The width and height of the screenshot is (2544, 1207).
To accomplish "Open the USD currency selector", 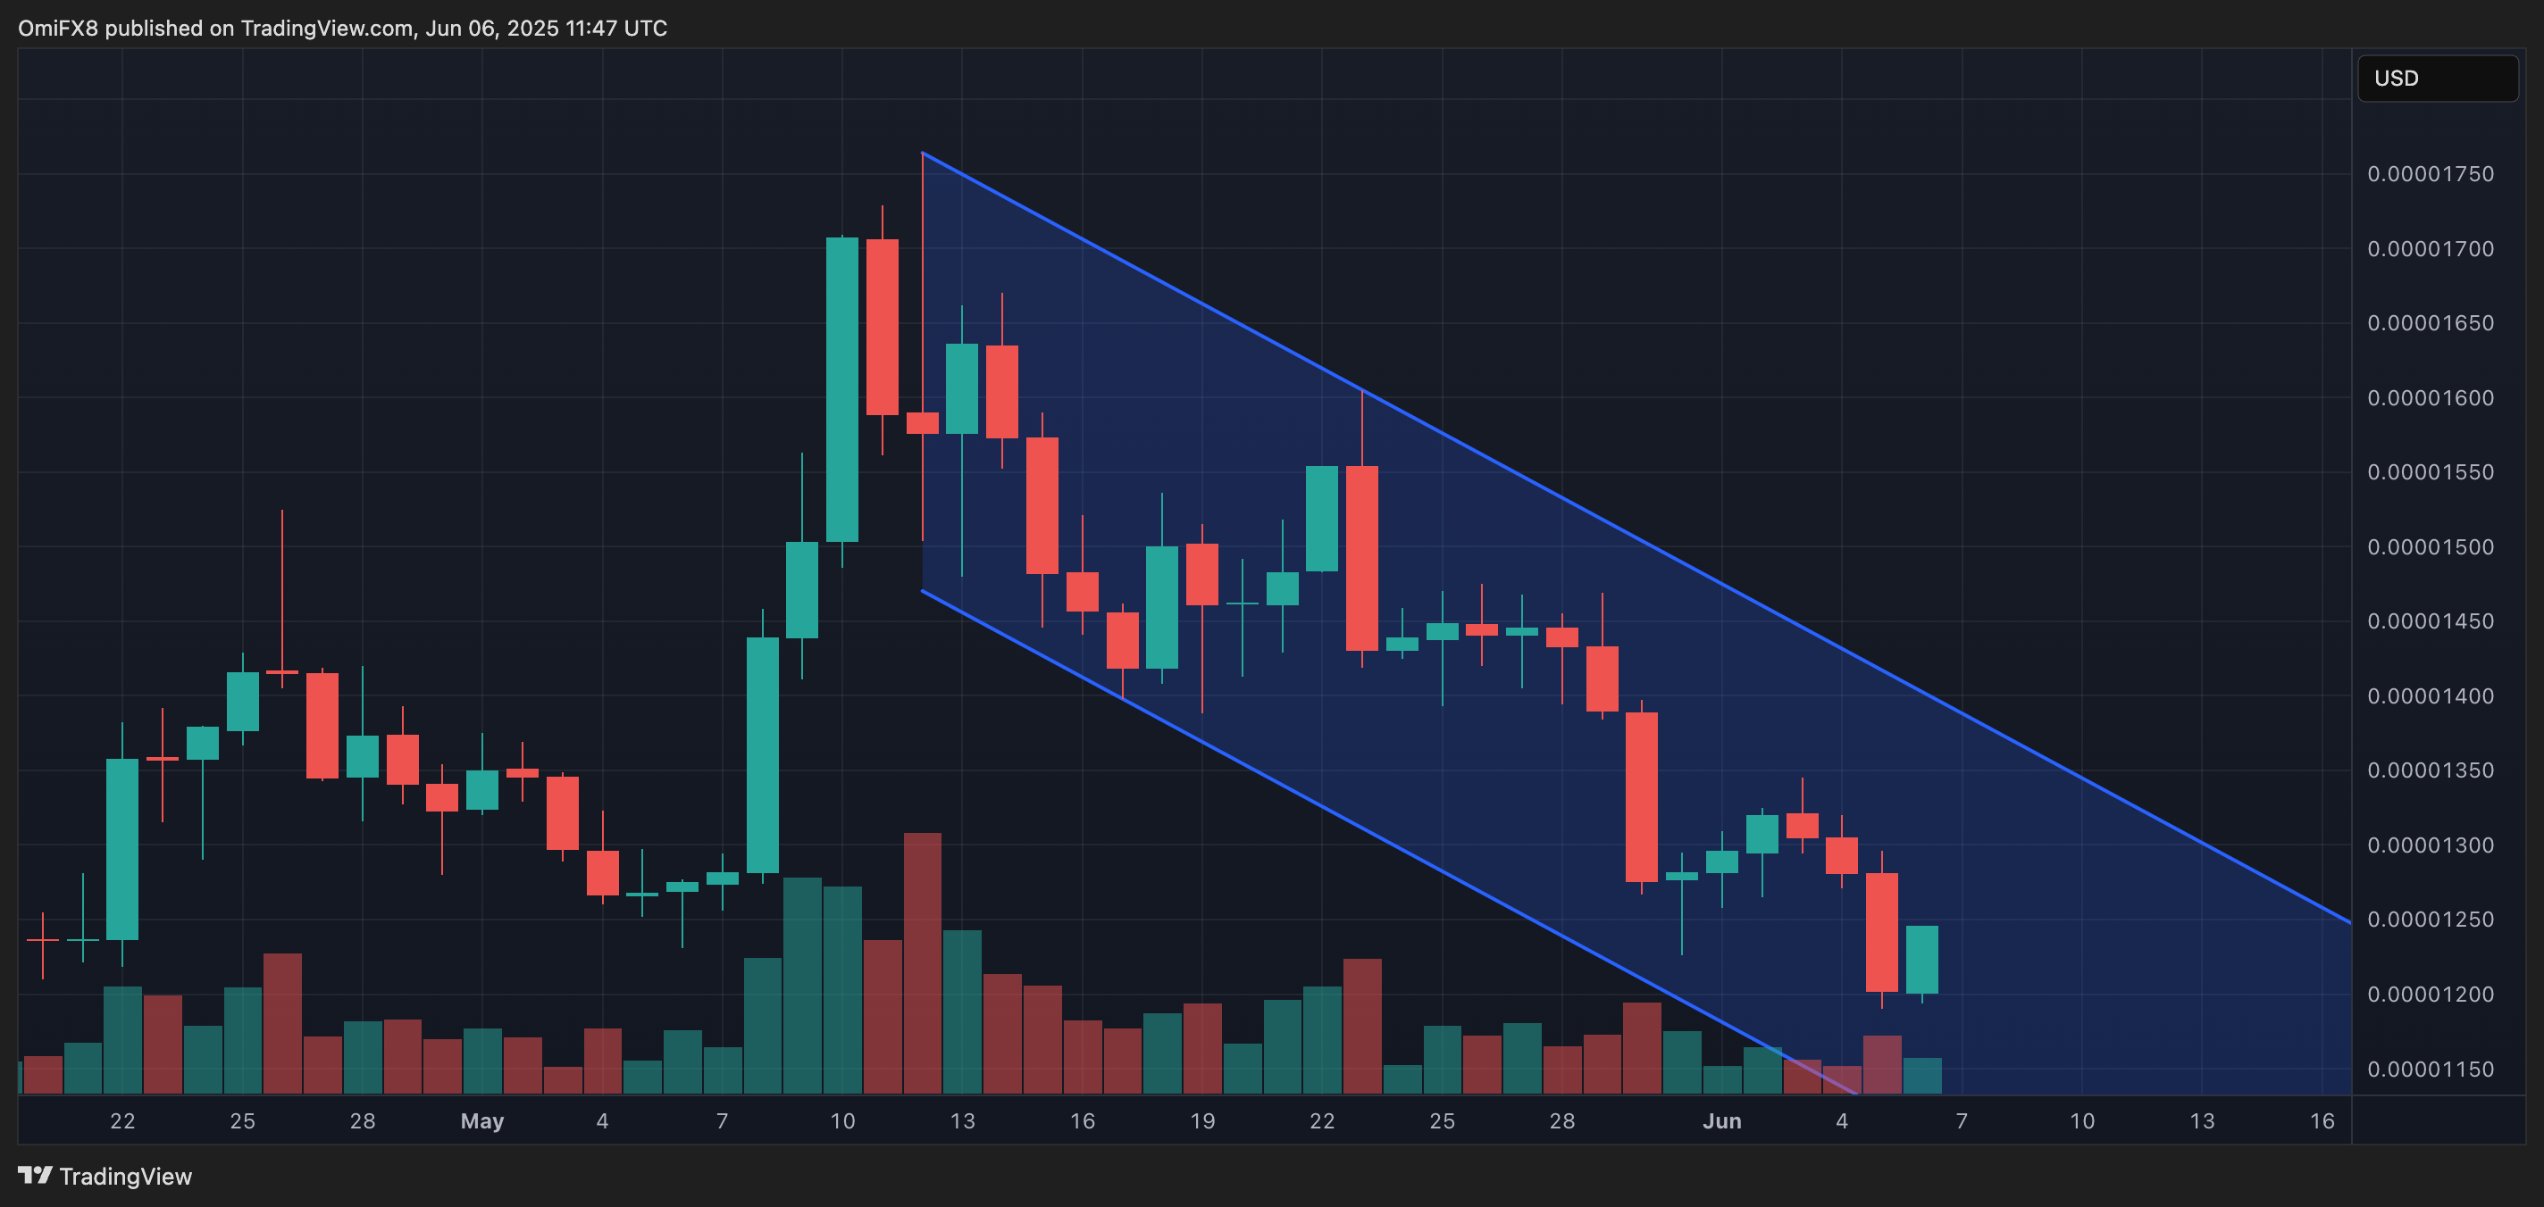I will tap(2435, 78).
